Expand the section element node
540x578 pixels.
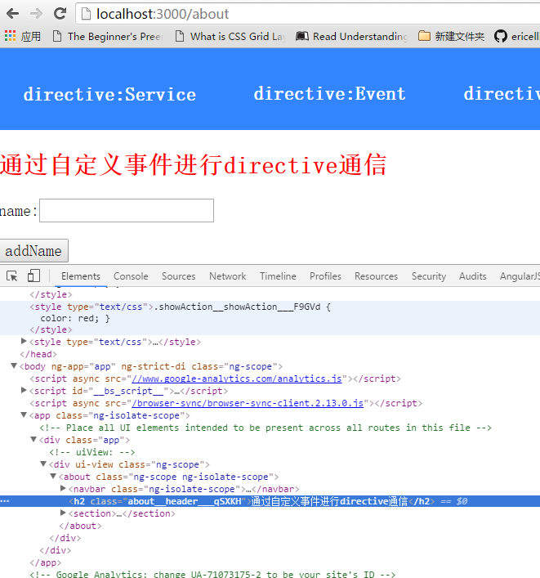[x=63, y=513]
